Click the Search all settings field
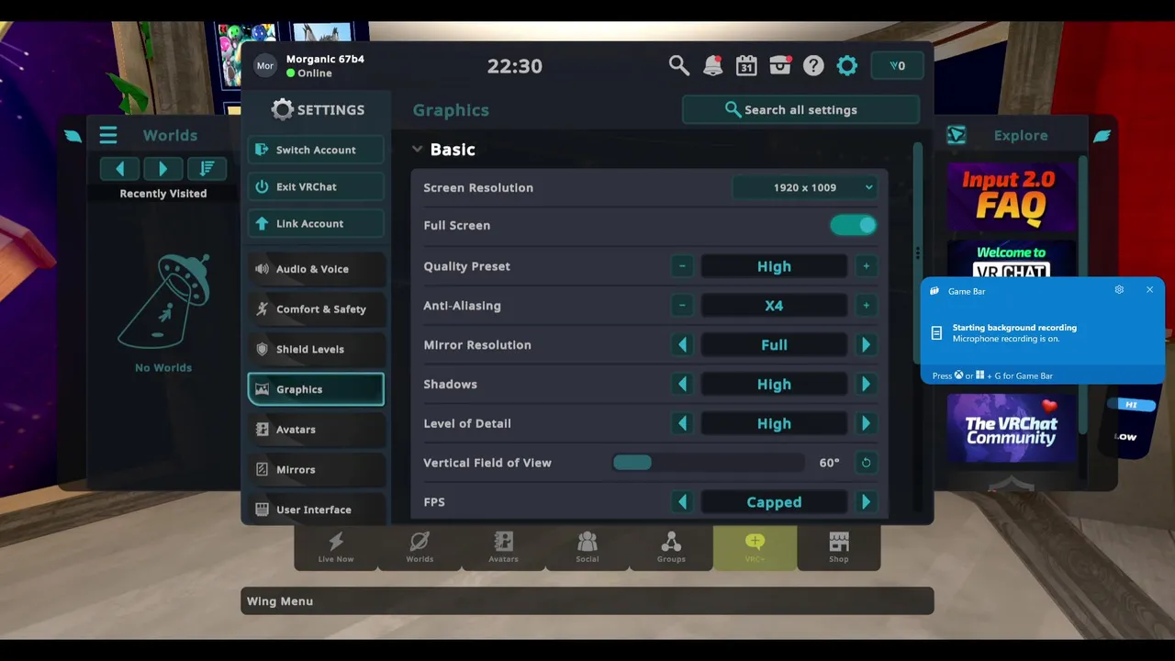The height and width of the screenshot is (661, 1175). (x=800, y=109)
